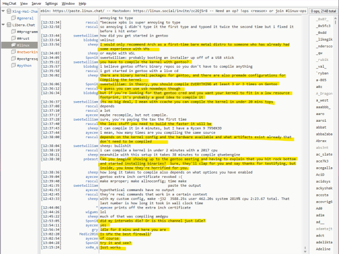Open the Server menu

click(x=37, y=3)
